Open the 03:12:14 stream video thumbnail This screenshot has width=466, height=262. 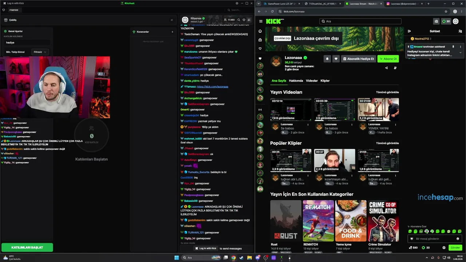click(291, 110)
